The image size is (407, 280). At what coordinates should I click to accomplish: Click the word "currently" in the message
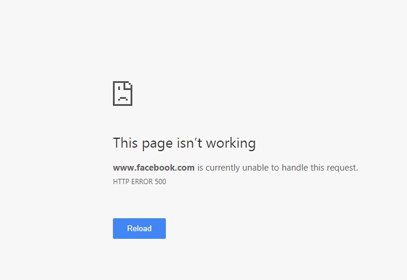[x=223, y=168]
